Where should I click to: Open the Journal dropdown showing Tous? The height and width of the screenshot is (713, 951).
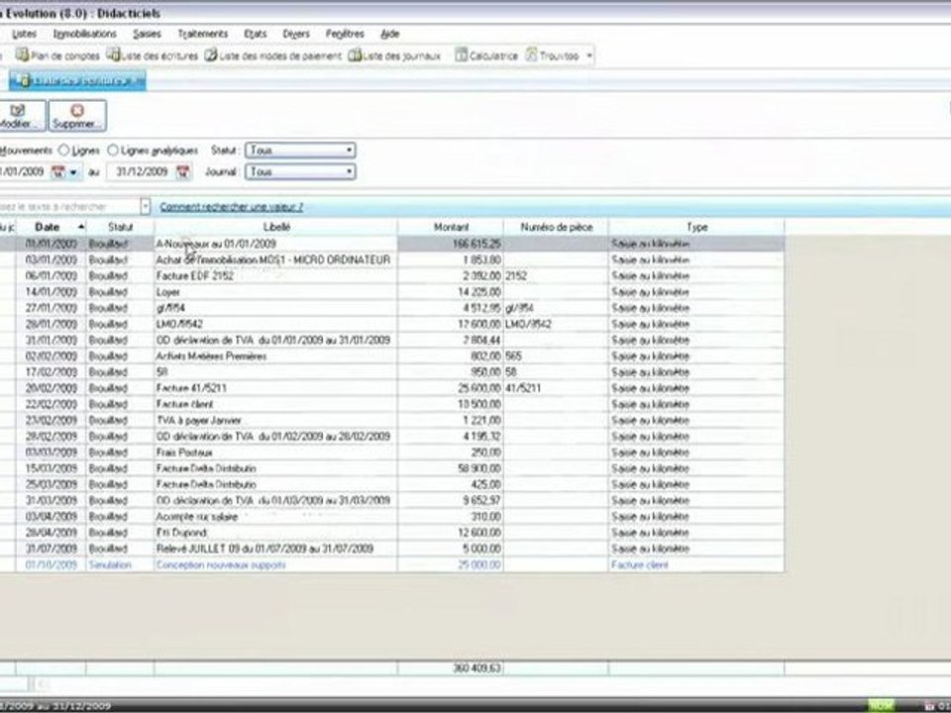[x=300, y=171]
